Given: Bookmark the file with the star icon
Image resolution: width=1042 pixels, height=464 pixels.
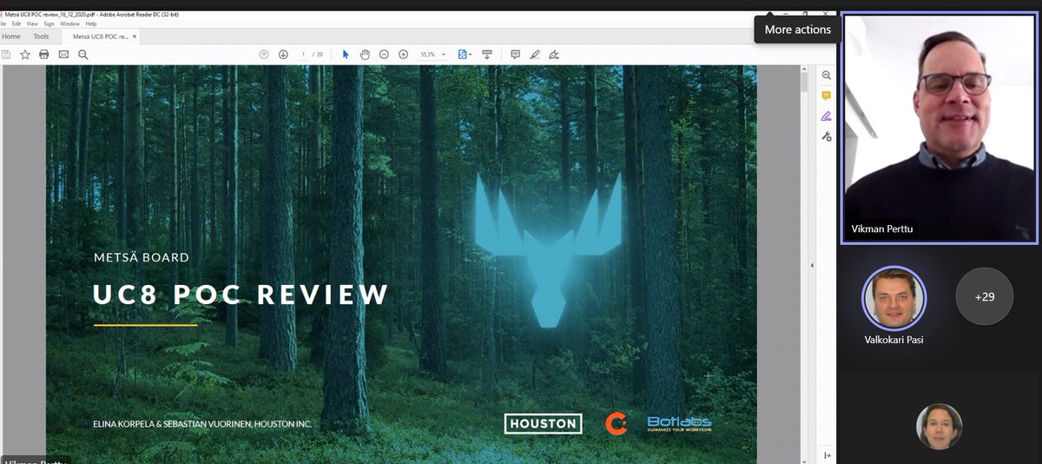Looking at the screenshot, I should [25, 54].
